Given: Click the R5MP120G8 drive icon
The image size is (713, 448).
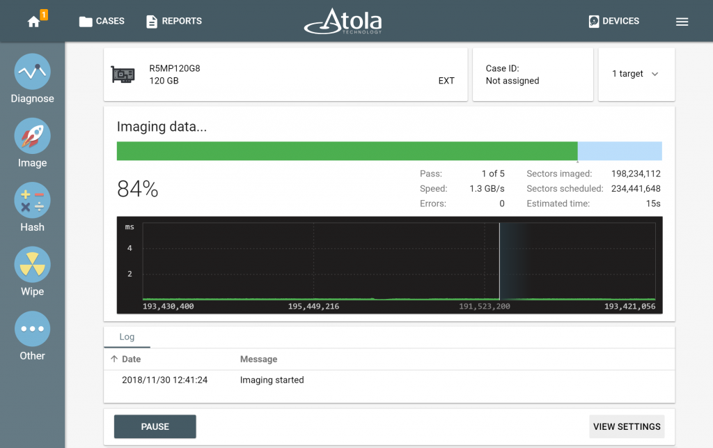Looking at the screenshot, I should coord(123,74).
